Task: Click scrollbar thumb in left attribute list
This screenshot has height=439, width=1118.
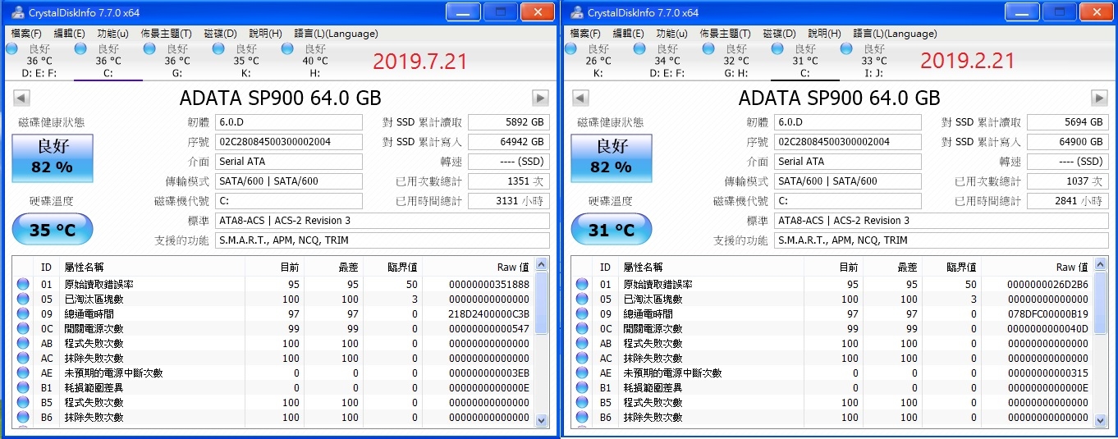Action: coord(541,303)
